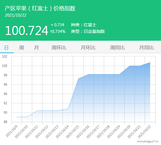Click the chart data point for 2021/10/22
Screen dimensions: 161x145
coord(150,62)
